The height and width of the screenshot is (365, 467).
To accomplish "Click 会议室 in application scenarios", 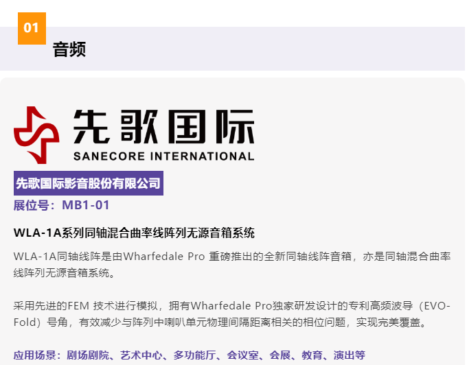I will [x=243, y=355].
